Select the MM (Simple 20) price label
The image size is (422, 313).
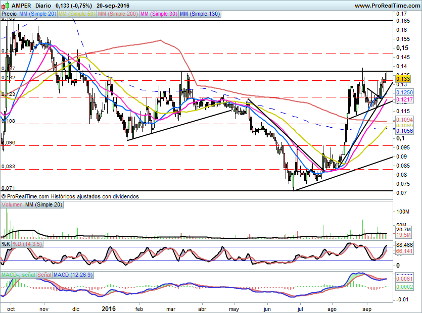pos(37,14)
